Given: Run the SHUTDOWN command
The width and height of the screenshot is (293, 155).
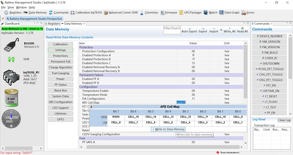Looking at the screenshot, I should point(269,64).
